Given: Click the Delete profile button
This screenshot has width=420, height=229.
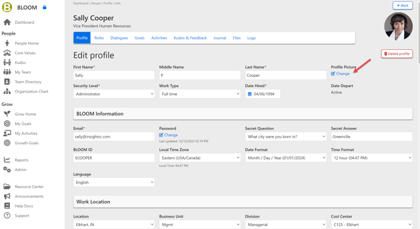Looking at the screenshot, I should tap(397, 54).
